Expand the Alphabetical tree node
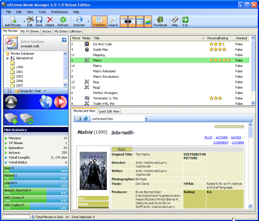 click(7, 58)
